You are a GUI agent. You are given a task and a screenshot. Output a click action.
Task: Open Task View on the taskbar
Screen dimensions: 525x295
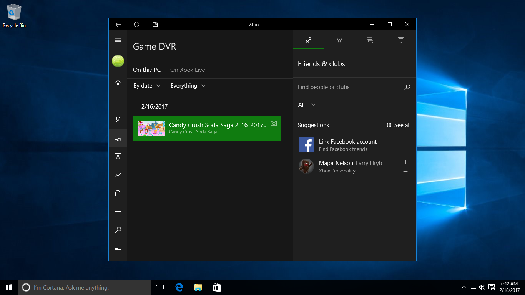[x=160, y=287]
